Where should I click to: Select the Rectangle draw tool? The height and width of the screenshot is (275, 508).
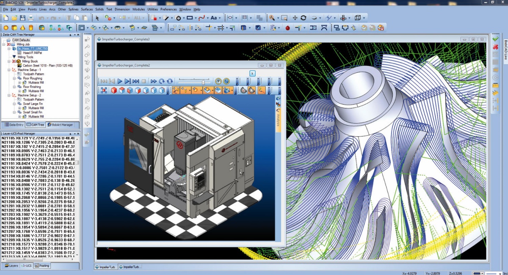[x=190, y=18]
